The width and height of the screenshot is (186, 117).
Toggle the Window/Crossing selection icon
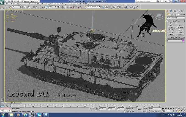pyautogui.click(x=36, y=7)
